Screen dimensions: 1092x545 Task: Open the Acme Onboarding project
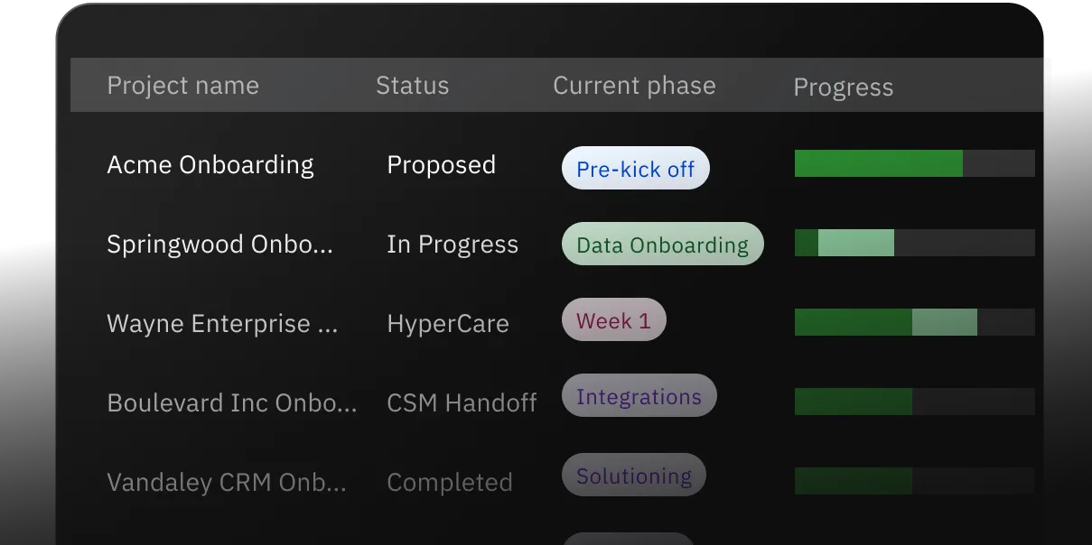(x=210, y=165)
